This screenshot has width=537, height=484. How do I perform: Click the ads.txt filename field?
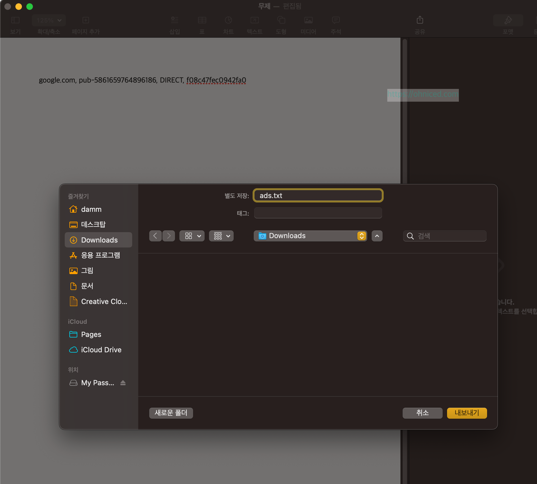pyautogui.click(x=318, y=196)
